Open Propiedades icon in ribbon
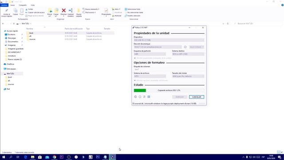This screenshot has width=284, height=160. (106, 11)
